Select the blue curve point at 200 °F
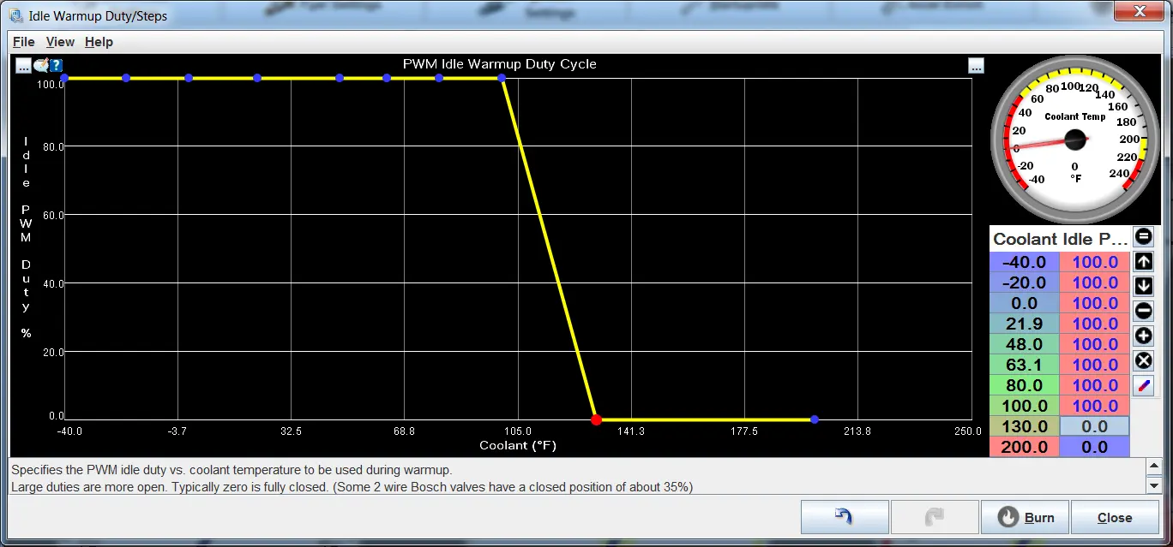Image resolution: width=1173 pixels, height=547 pixels. pos(815,419)
